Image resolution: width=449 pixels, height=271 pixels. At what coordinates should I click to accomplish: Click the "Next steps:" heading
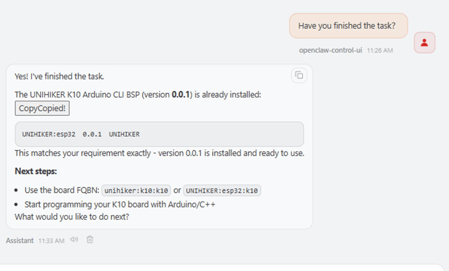pyautogui.click(x=36, y=171)
